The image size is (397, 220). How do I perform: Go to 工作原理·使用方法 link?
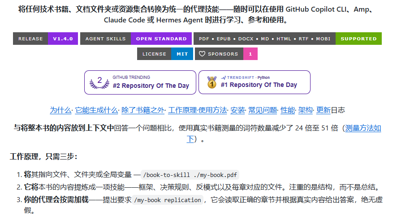click(198, 110)
